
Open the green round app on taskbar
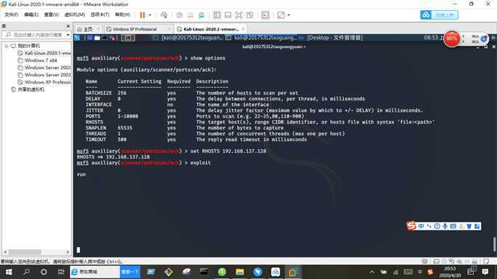pyautogui.click(x=222, y=272)
